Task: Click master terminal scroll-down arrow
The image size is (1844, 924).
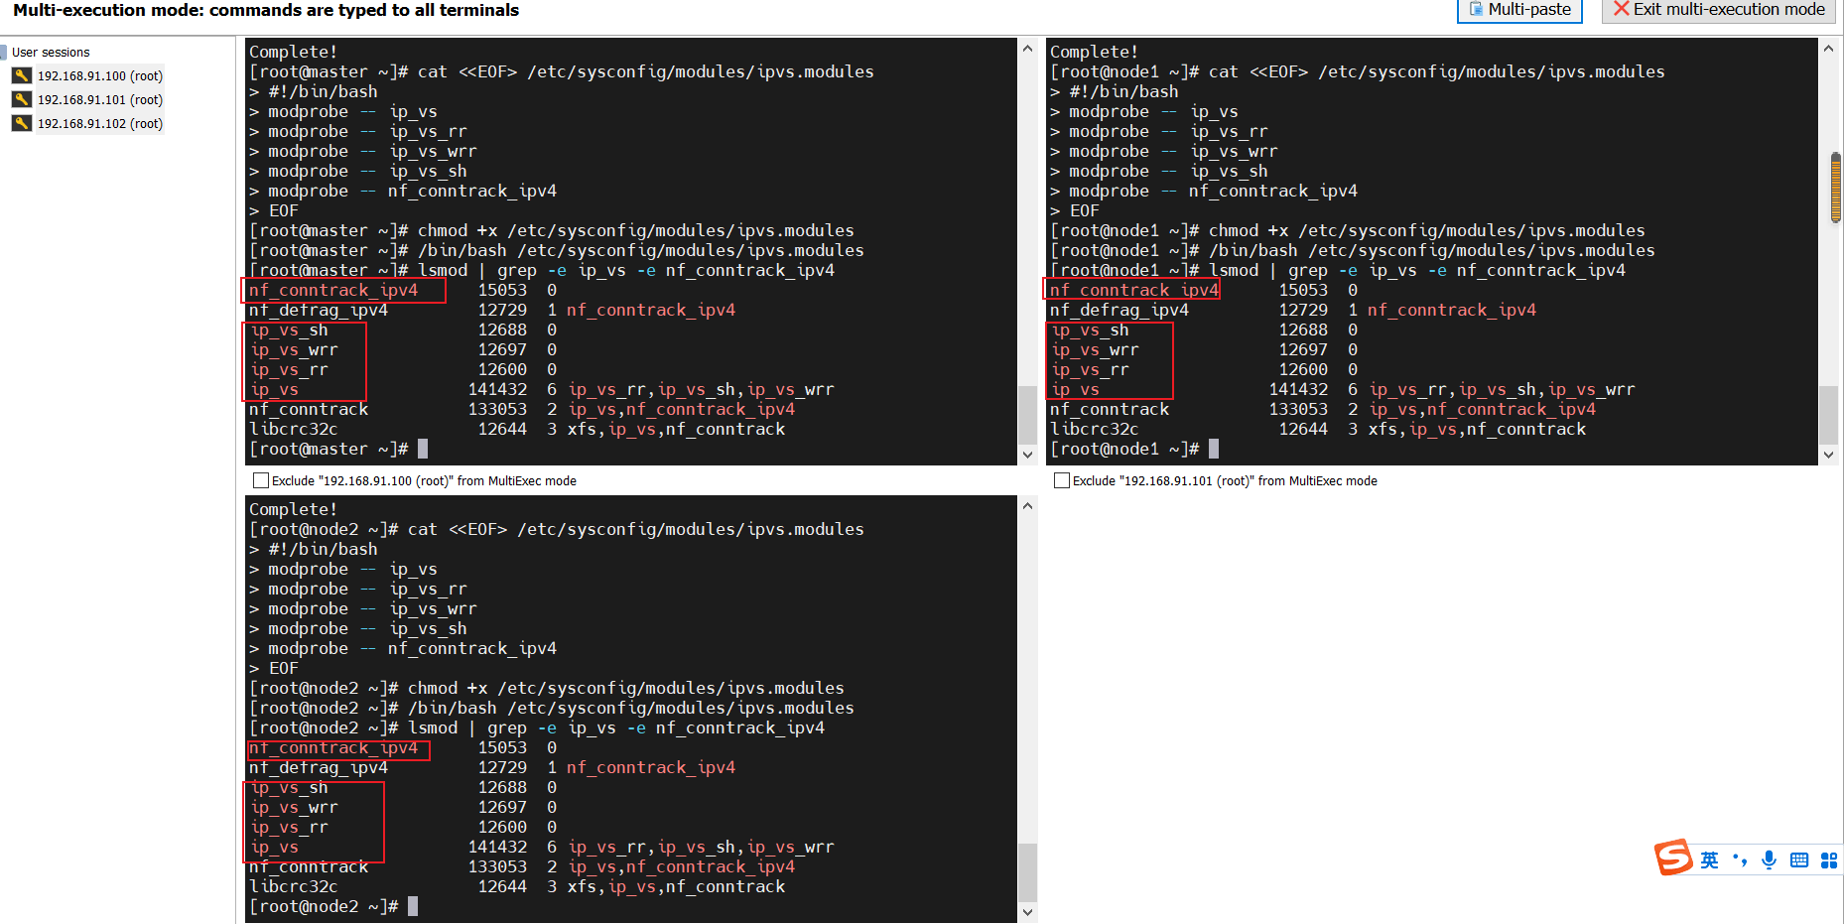Action: pyautogui.click(x=1027, y=455)
